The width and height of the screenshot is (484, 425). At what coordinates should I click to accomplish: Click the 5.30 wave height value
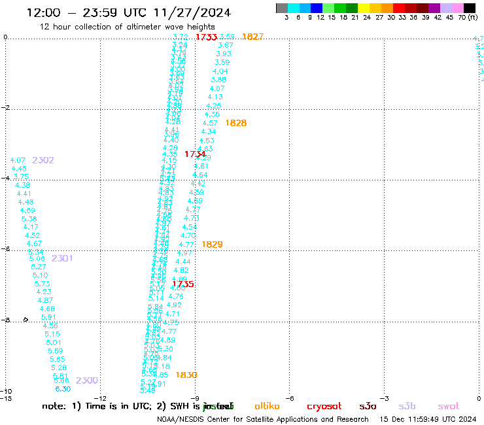pyautogui.click(x=165, y=348)
